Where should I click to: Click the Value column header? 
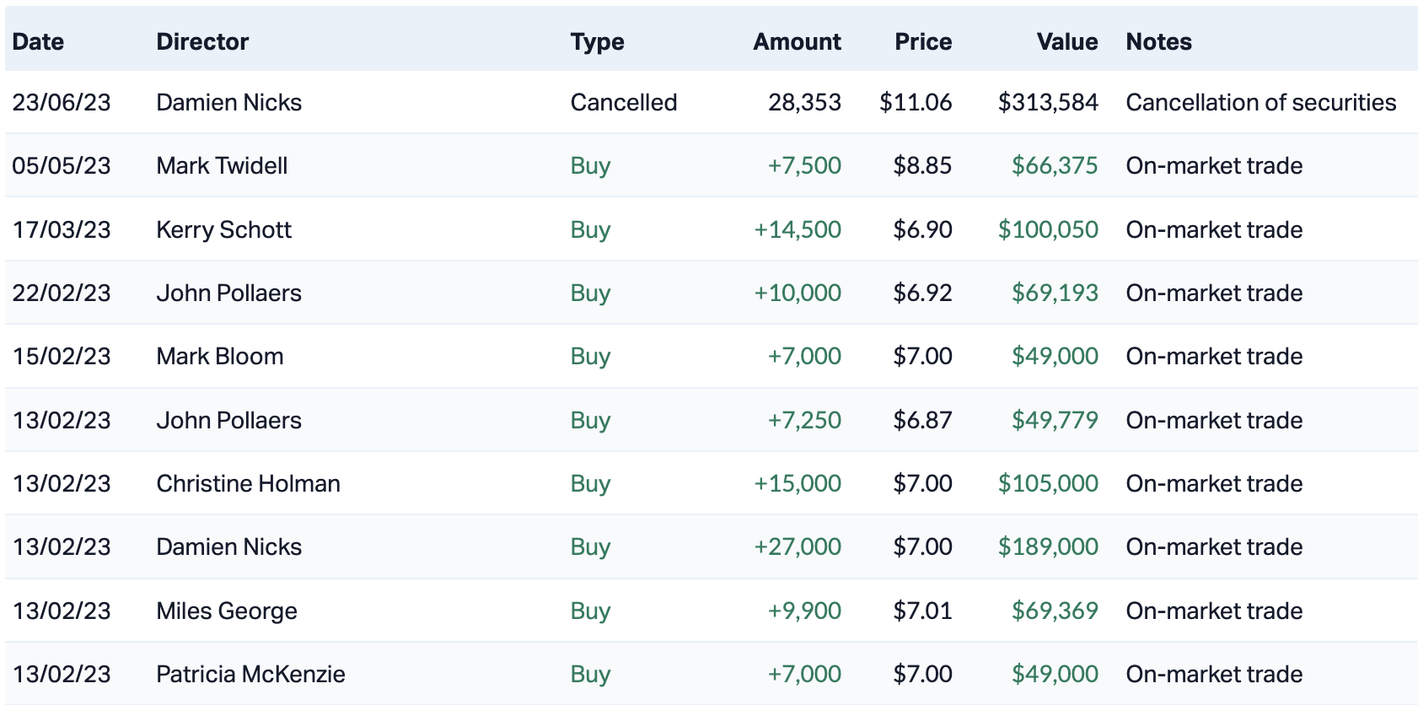(x=1066, y=41)
